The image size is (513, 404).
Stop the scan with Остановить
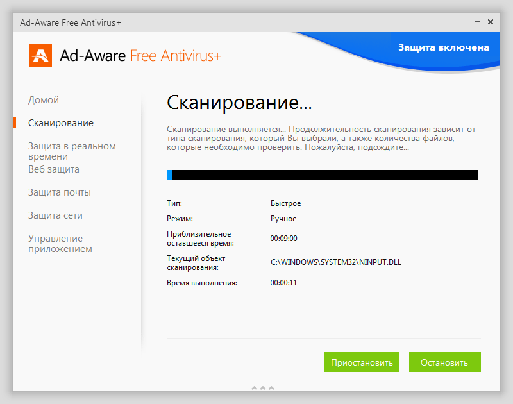pyautogui.click(x=445, y=362)
